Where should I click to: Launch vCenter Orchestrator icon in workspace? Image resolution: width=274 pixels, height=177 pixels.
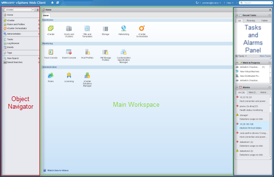142,28
